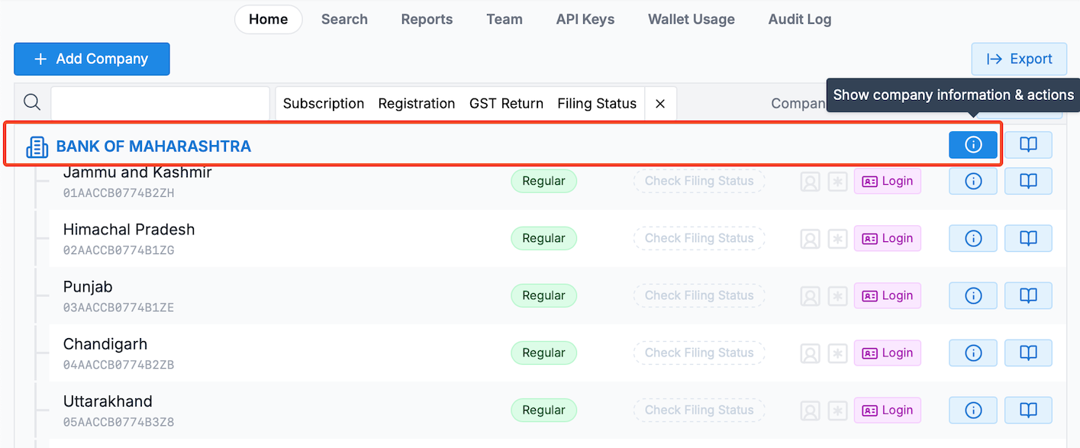Screen dimensions: 1080x448
Task: Click the Add Company button
Action: coord(92,59)
